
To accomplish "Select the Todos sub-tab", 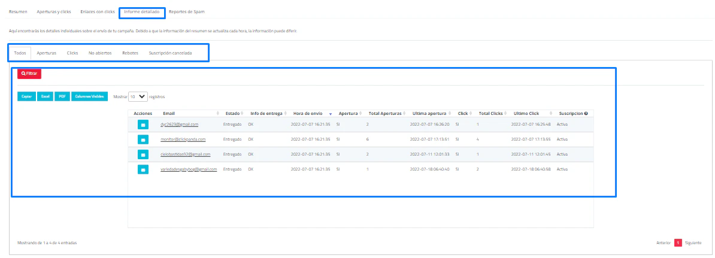I will pos(20,53).
